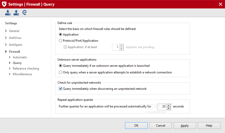This screenshot has width=225, height=133.
Task: Decrease the seconds value down arrow
Action: 169,108
